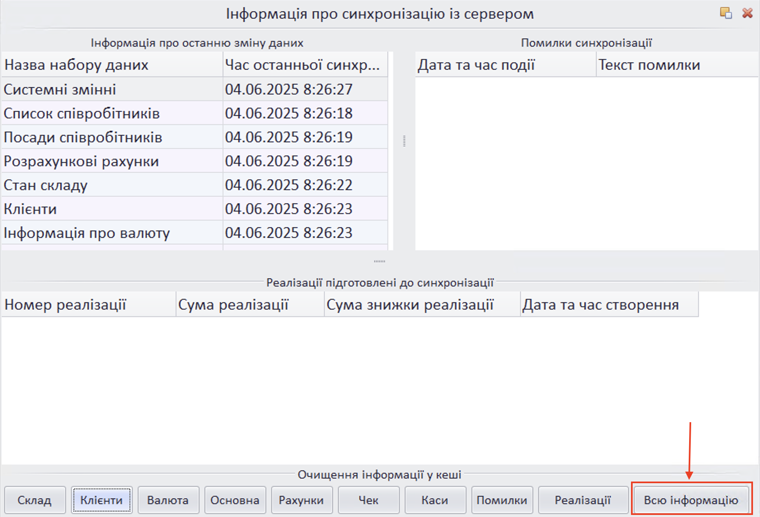This screenshot has width=760, height=517.
Task: Sort by Дата та час події column
Action: [x=505, y=65]
